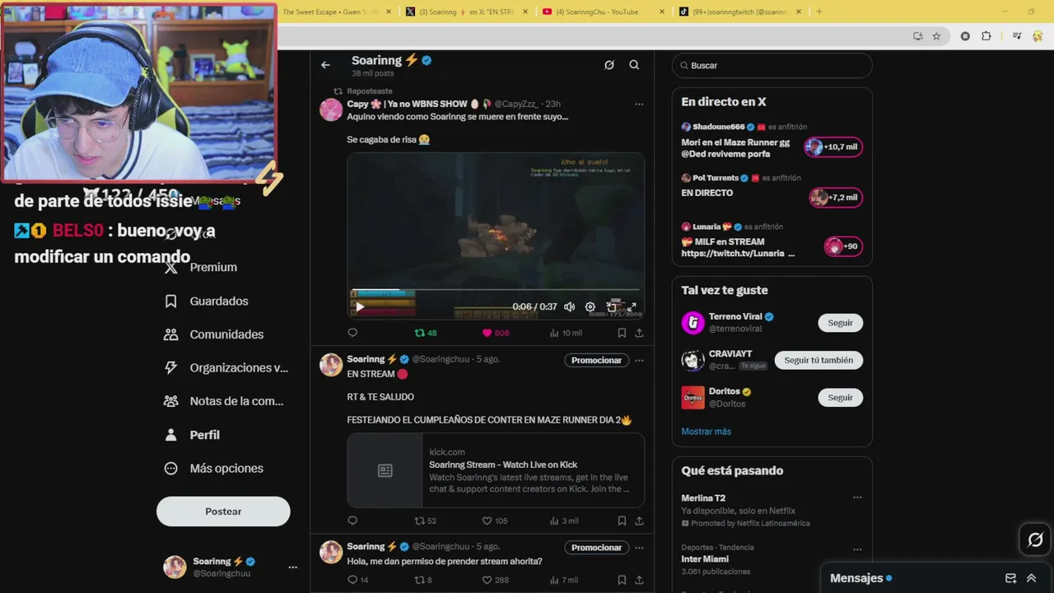Screen dimensions: 1054x593
Task: Follow Terreno Viral
Action: pyautogui.click(x=840, y=323)
